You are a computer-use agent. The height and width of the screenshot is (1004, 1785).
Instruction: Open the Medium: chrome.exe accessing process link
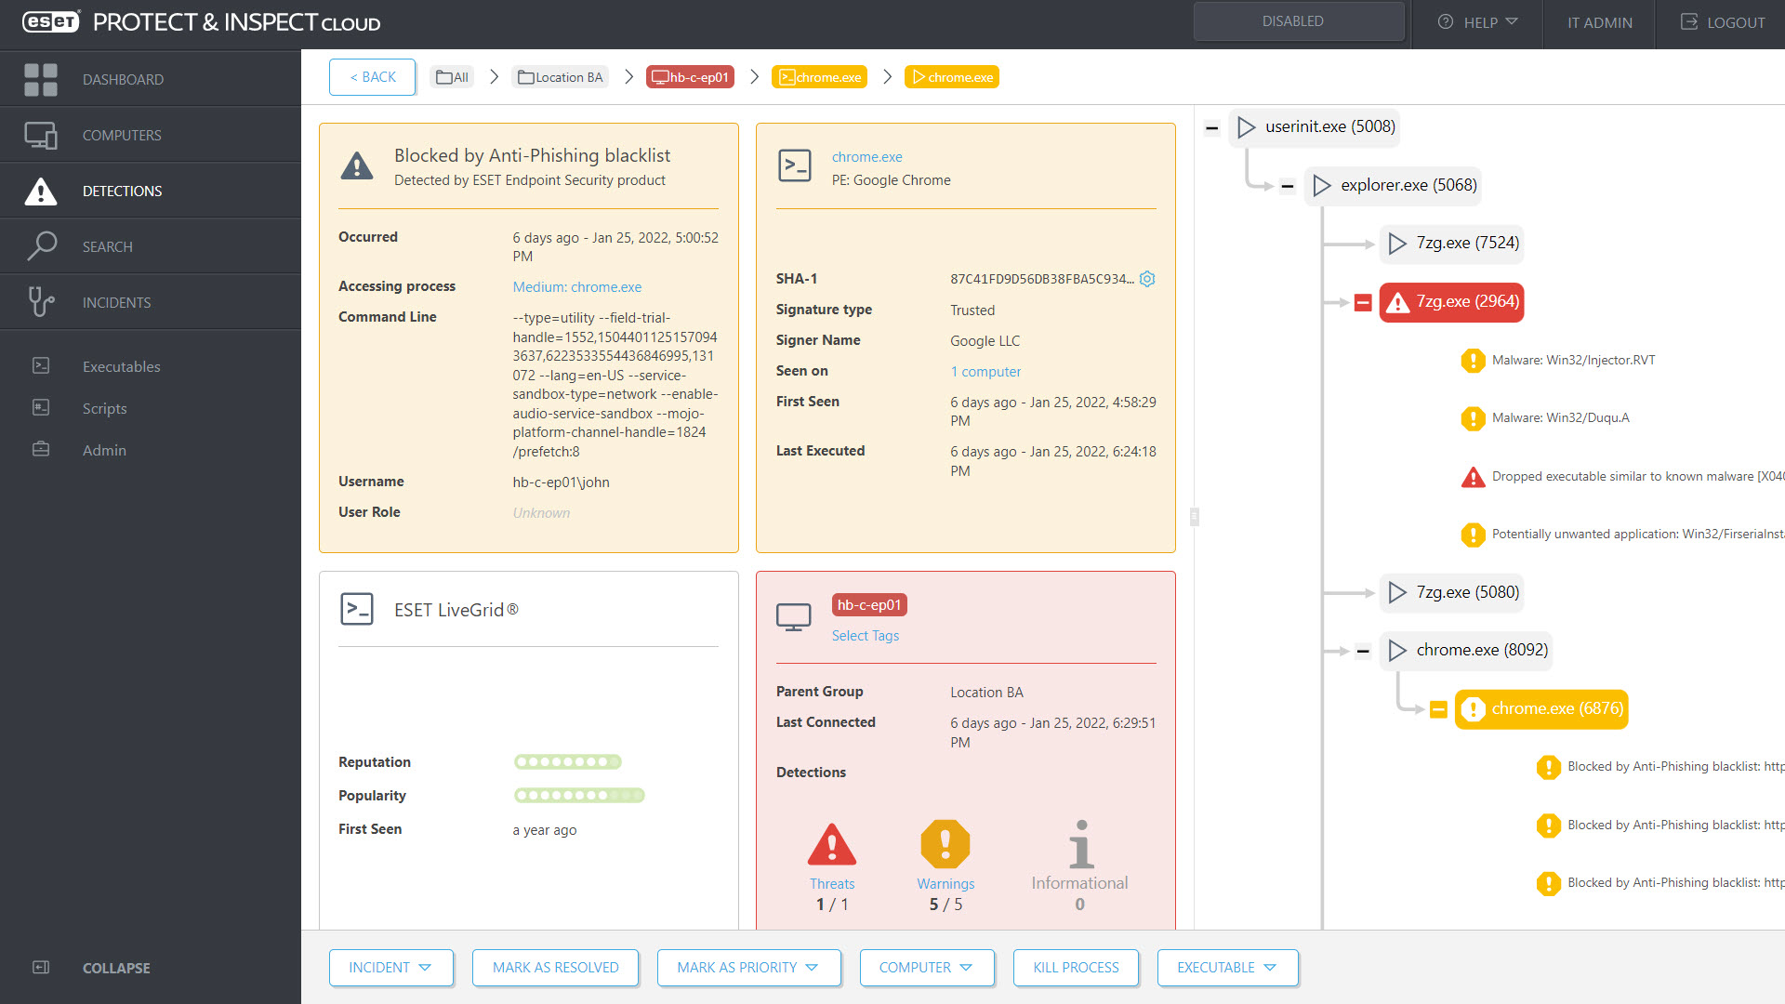tap(576, 286)
